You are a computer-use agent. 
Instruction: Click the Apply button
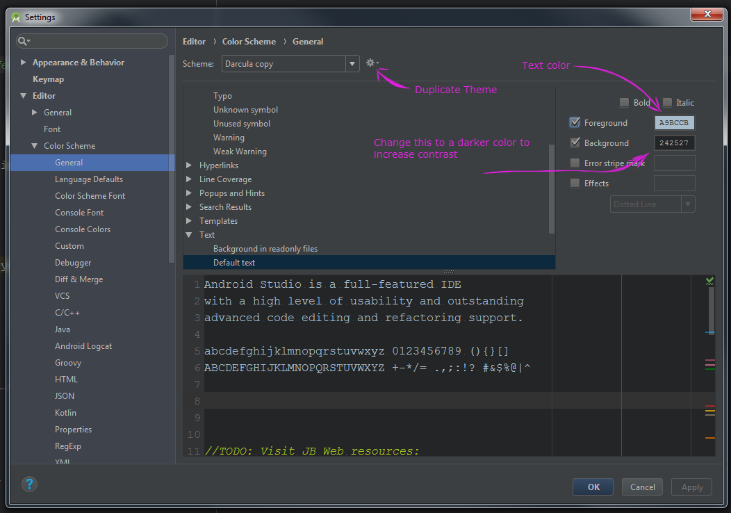pos(692,487)
